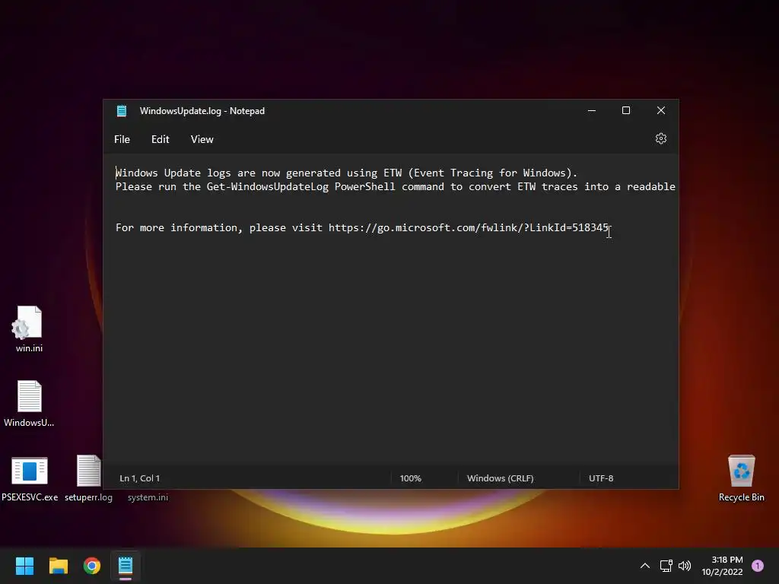Click the 100% zoom status entry

click(x=410, y=478)
